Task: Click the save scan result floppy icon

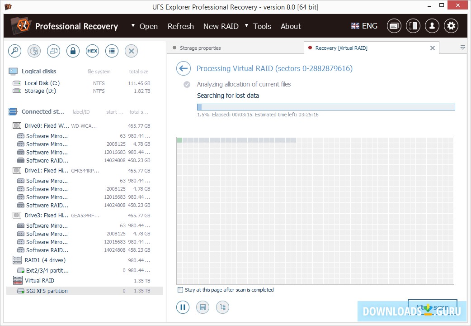Action: [x=203, y=307]
